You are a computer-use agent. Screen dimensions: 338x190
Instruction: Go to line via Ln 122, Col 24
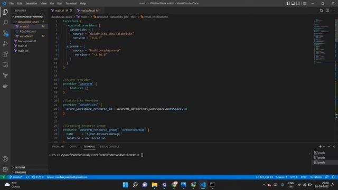click(x=264, y=177)
